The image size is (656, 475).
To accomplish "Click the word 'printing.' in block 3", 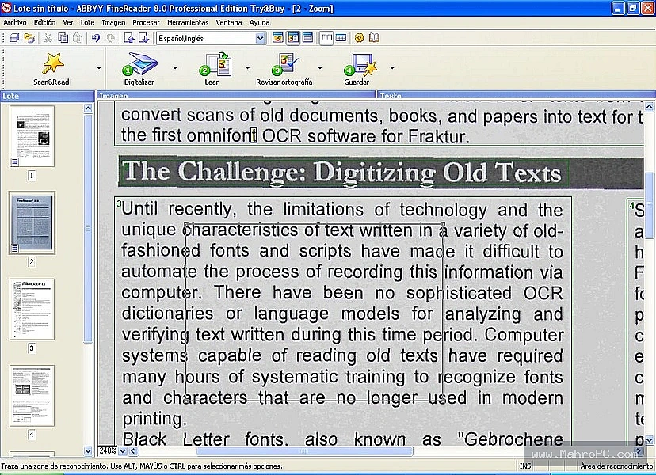I will pos(154,419).
